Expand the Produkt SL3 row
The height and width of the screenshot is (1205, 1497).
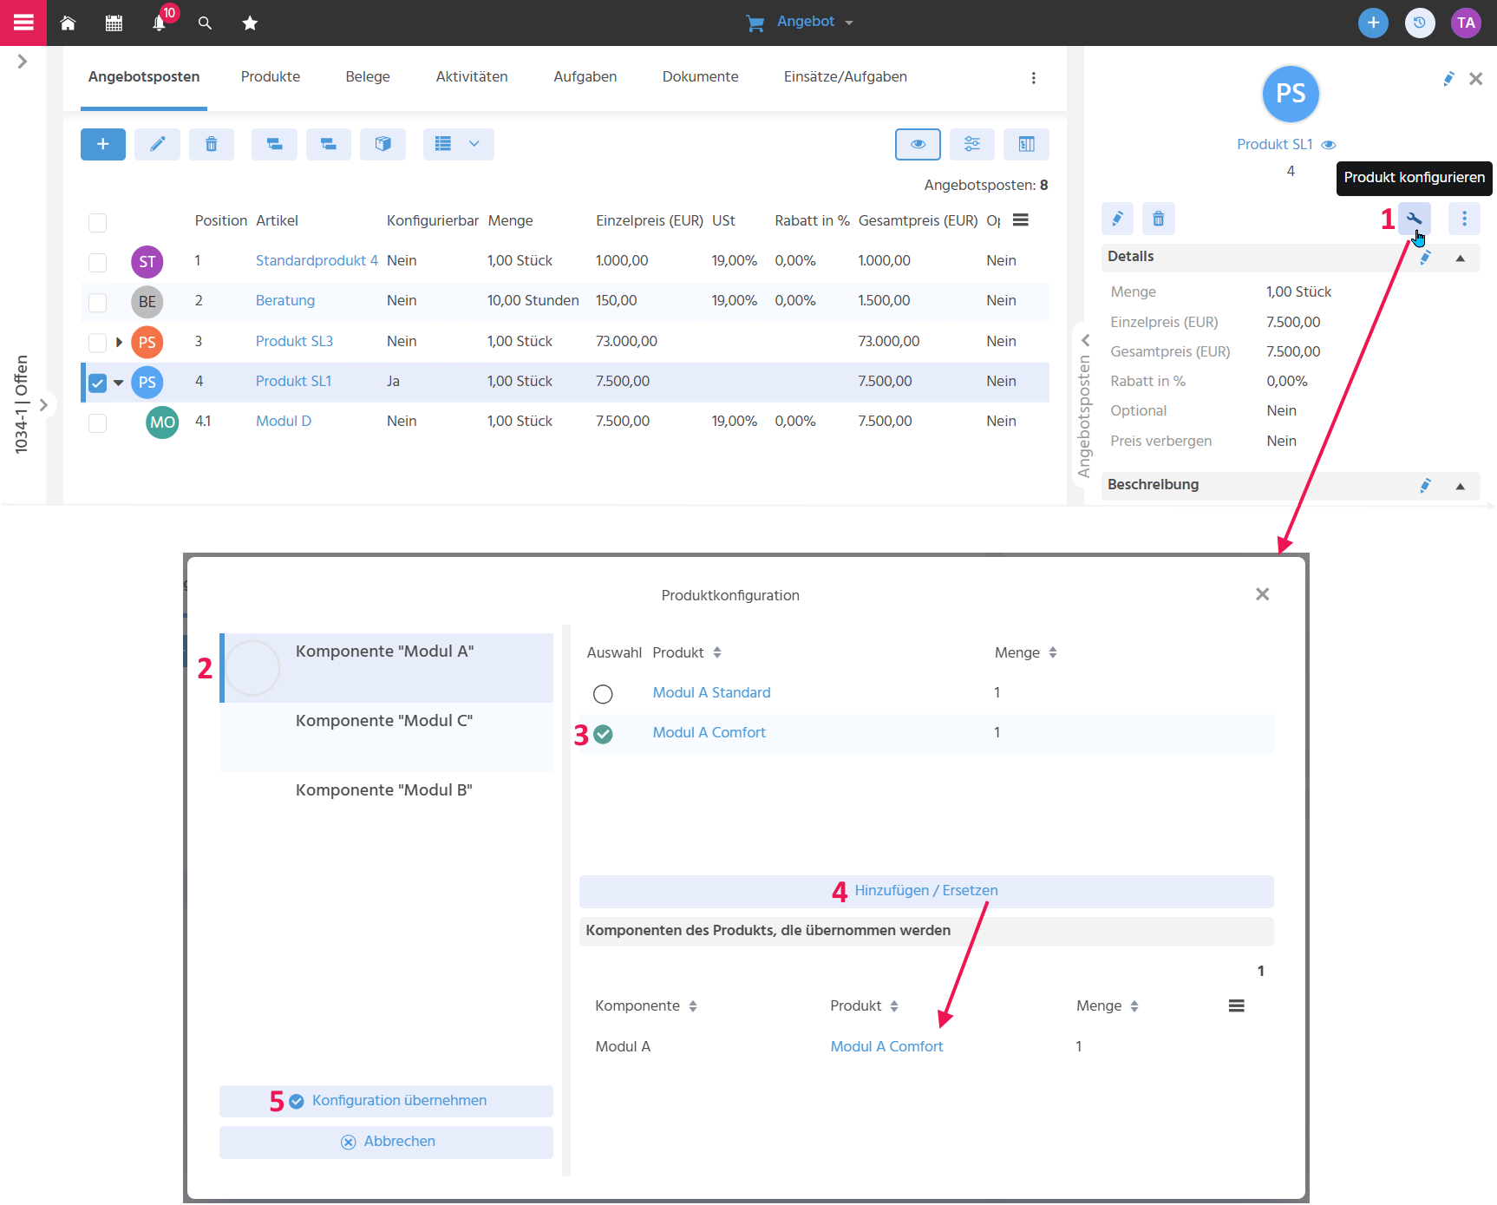pyautogui.click(x=119, y=342)
